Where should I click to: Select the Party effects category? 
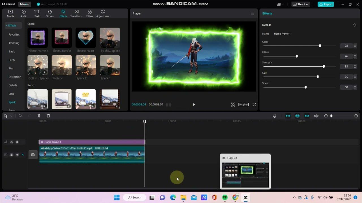point(12,60)
